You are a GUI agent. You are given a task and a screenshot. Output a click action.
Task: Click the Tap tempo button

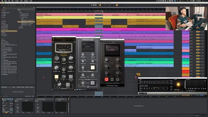pyautogui.click(x=8, y=5)
